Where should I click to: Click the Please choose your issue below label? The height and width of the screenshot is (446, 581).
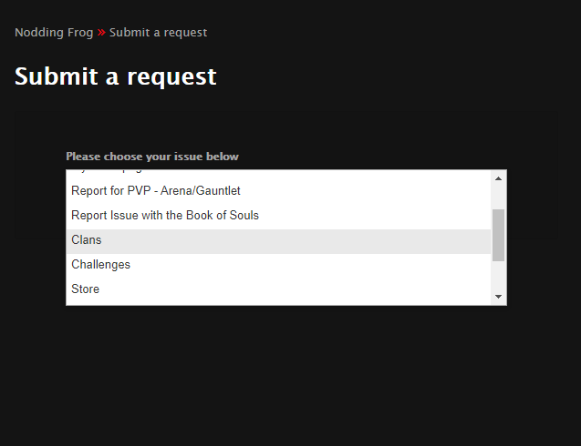click(152, 157)
